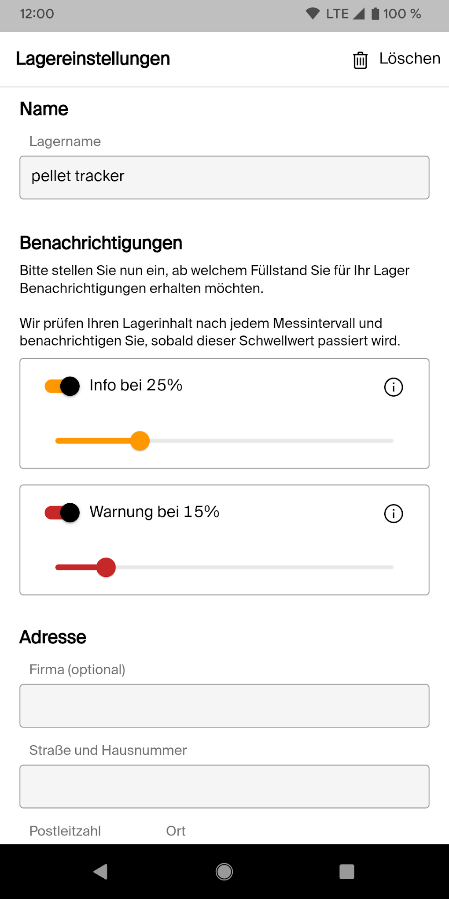This screenshot has width=449, height=899.
Task: Open info icon for Info bei 25%
Action: [394, 387]
